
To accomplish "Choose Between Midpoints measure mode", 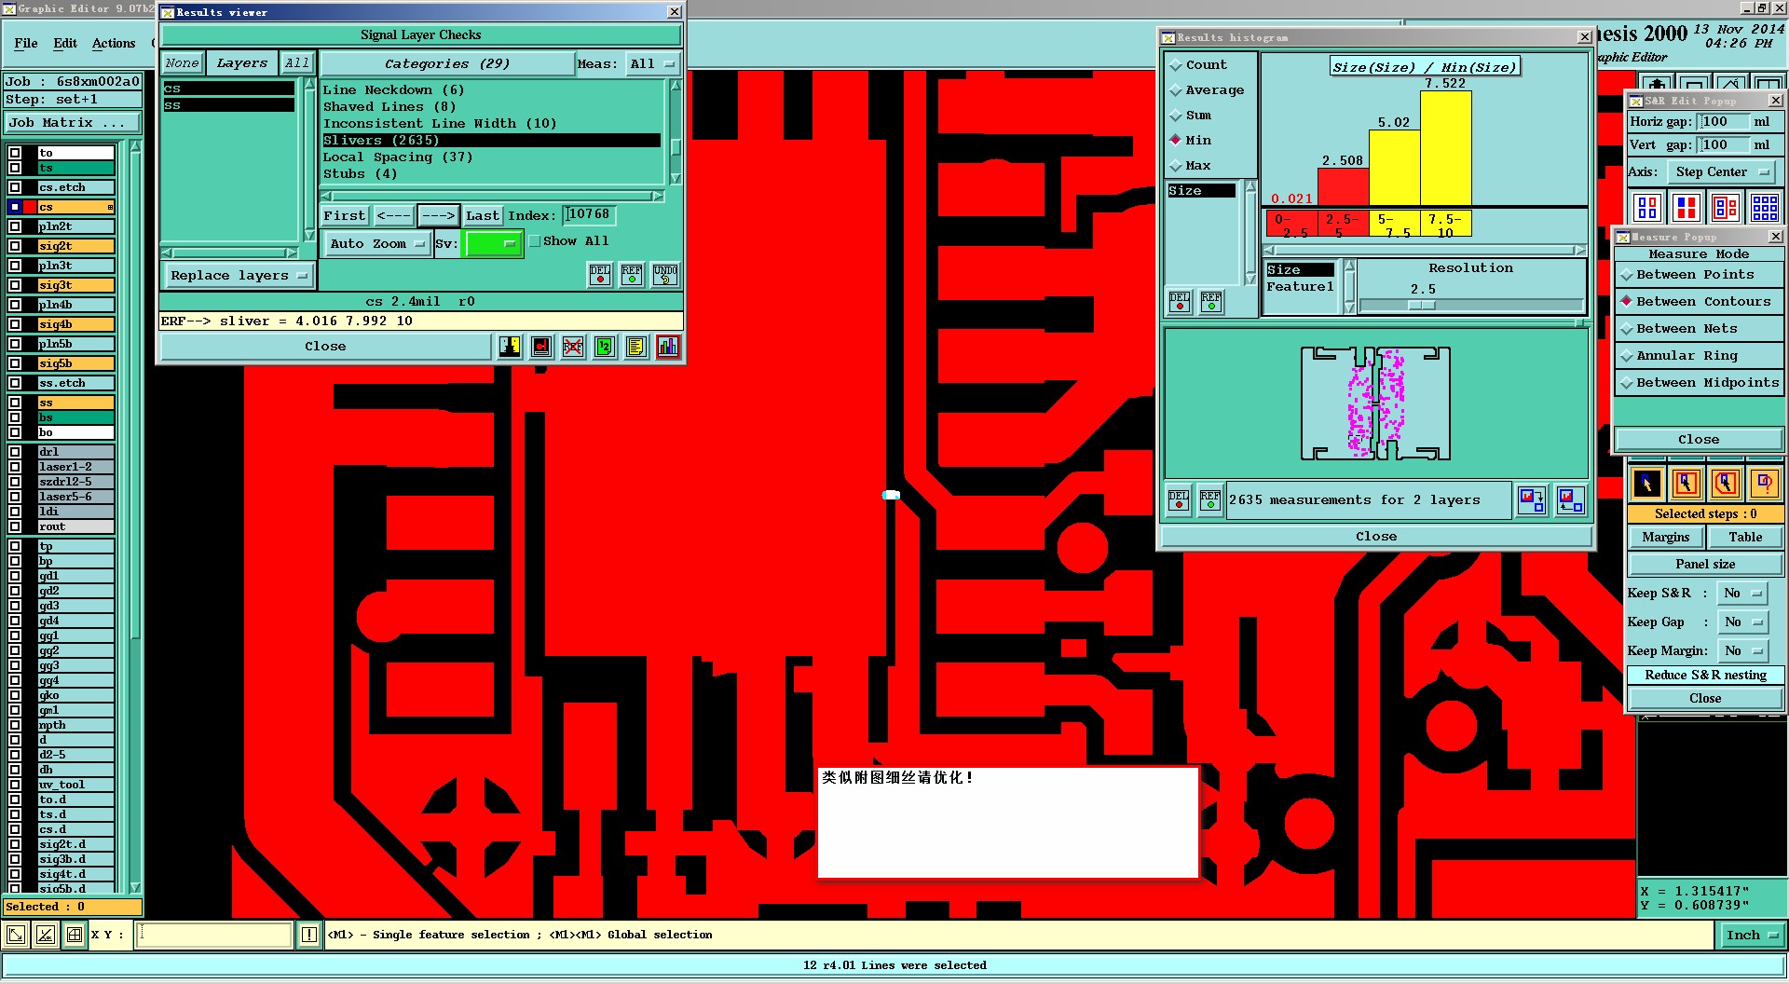I will pos(1698,383).
